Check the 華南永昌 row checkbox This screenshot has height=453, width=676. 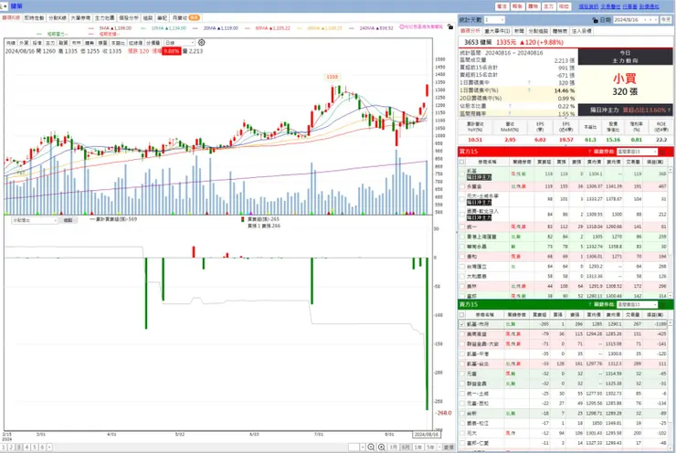[461, 247]
